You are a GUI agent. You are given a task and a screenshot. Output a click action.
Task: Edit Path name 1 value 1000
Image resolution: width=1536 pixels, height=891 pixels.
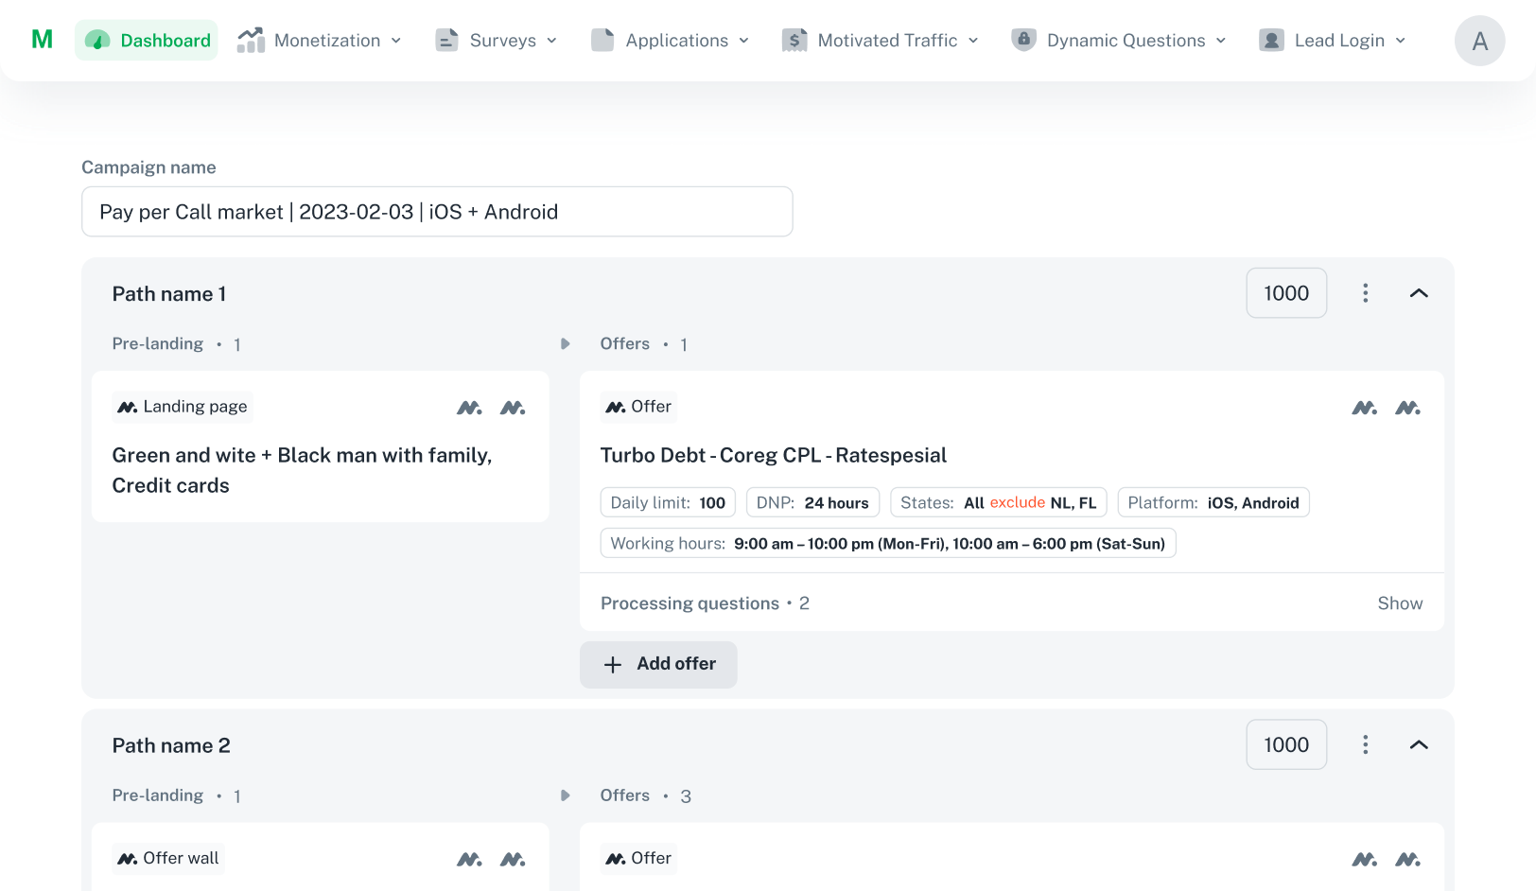[1286, 293]
